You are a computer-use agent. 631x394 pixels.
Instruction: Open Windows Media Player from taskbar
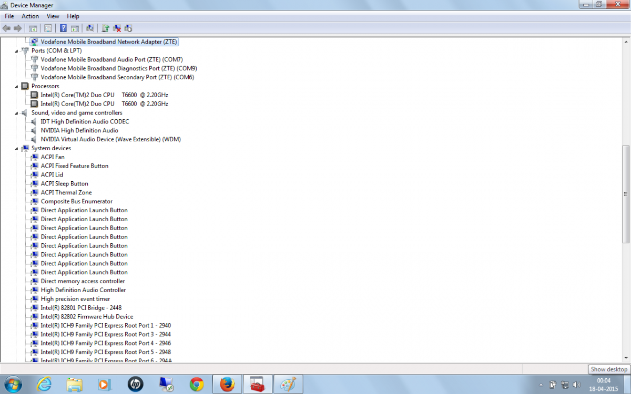(x=105, y=384)
